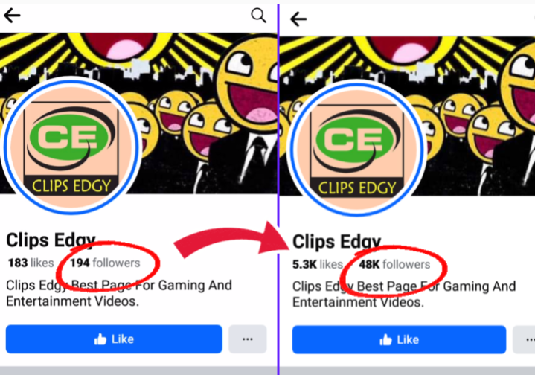Screen dimensions: 535x375
Task: Open the partial three-dot menu on right
Action: pos(524,339)
